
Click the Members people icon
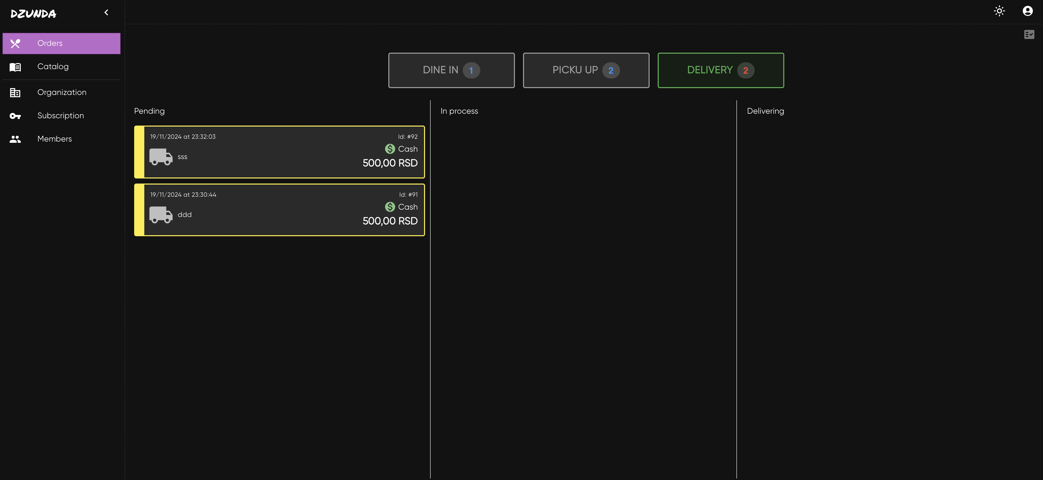(15, 139)
